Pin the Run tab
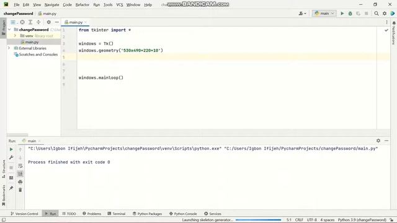Image resolution: width=397 pixels, height=223 pixels. pos(11,188)
